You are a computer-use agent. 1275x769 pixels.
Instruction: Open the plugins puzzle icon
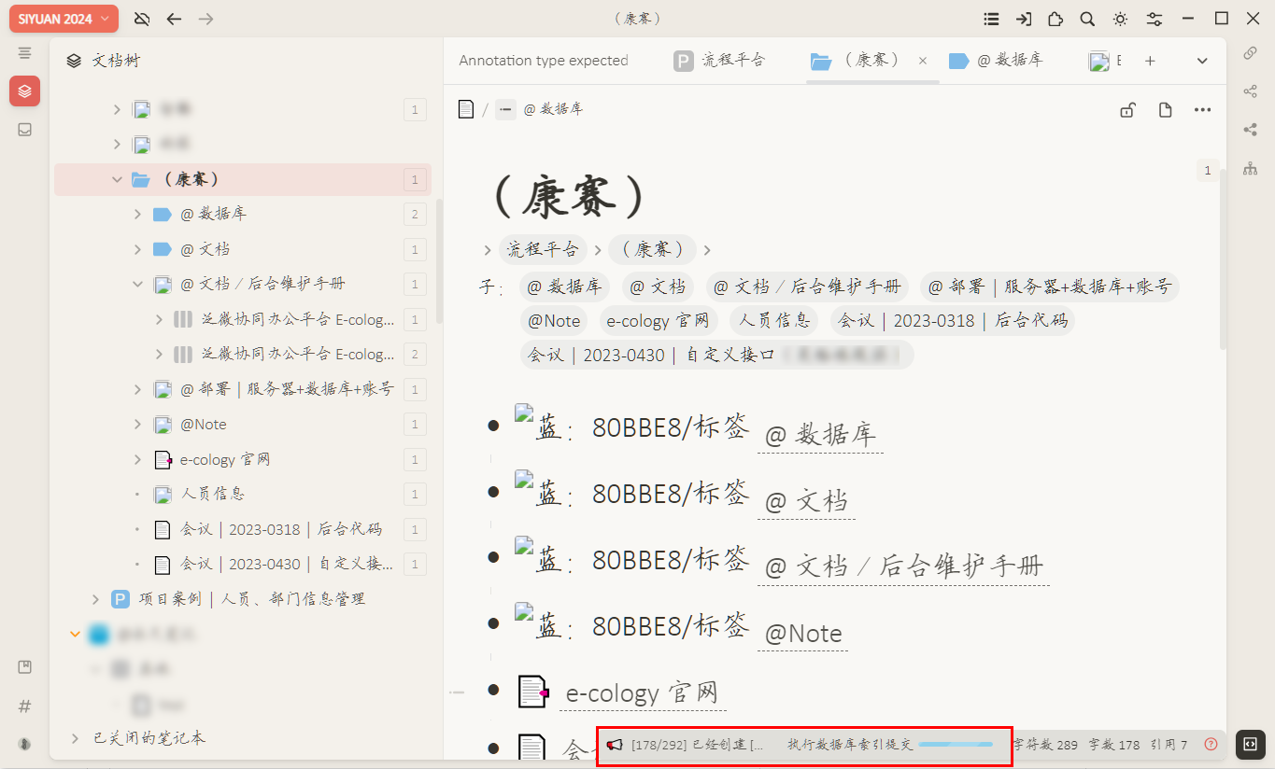[1055, 19]
